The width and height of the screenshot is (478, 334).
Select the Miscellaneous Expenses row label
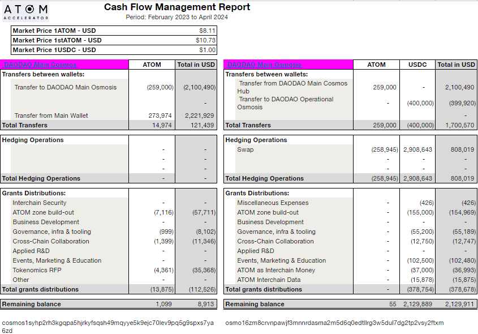coord(273,203)
